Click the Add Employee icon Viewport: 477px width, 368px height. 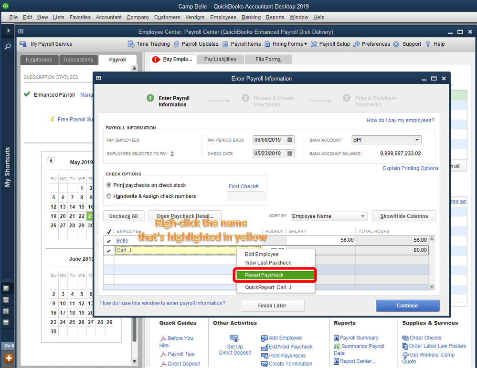coord(265,338)
